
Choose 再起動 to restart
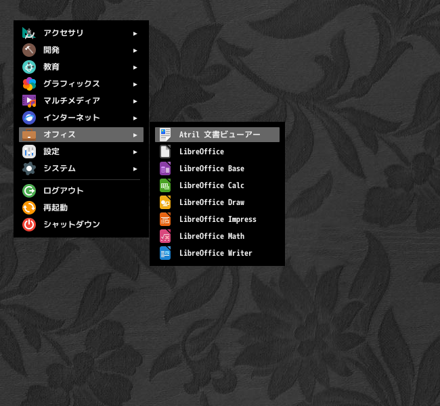pos(81,208)
